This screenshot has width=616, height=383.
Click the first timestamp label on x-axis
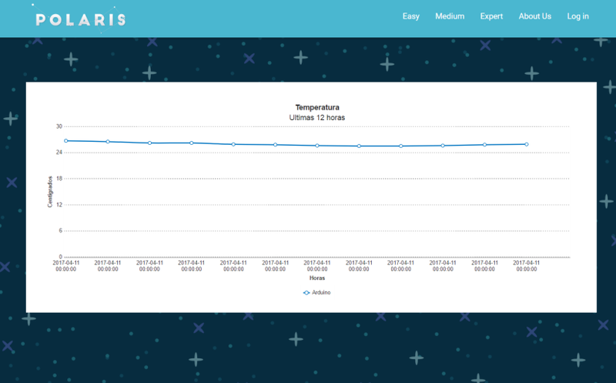(66, 266)
